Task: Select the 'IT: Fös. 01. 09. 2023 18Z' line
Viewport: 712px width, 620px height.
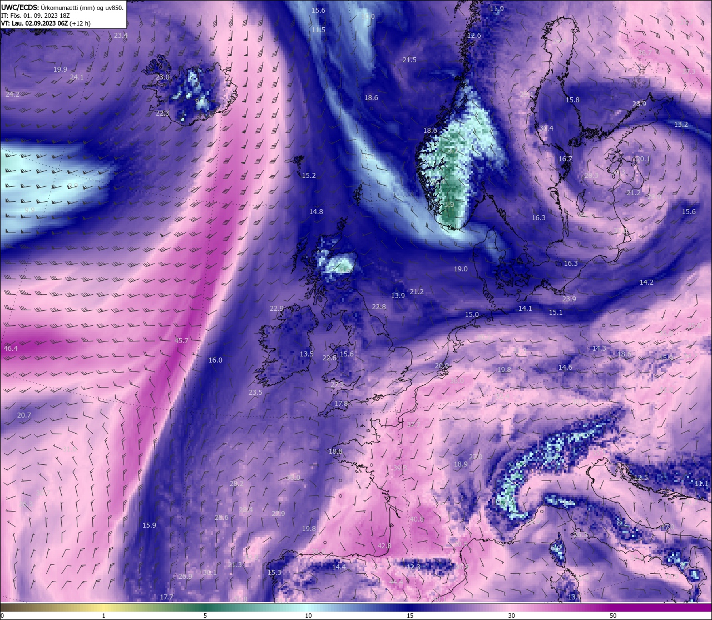Action: coord(36,16)
